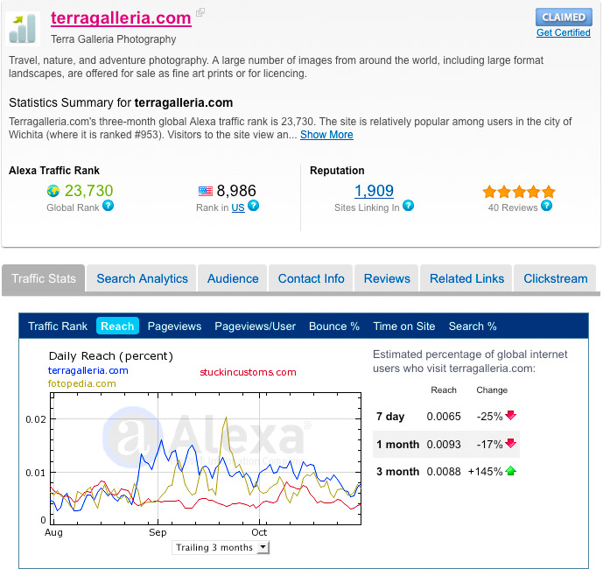Select the Pageviews/User chart option
The height and width of the screenshot is (569, 603).
(255, 327)
